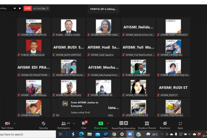The width and height of the screenshot is (207, 138).
Task: Expand Start Video options arrow
Action: (14, 123)
